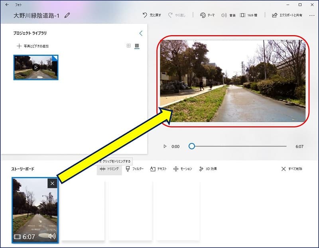Open the テーマ theme picker
Screen dimensions: 319x248
207,15
